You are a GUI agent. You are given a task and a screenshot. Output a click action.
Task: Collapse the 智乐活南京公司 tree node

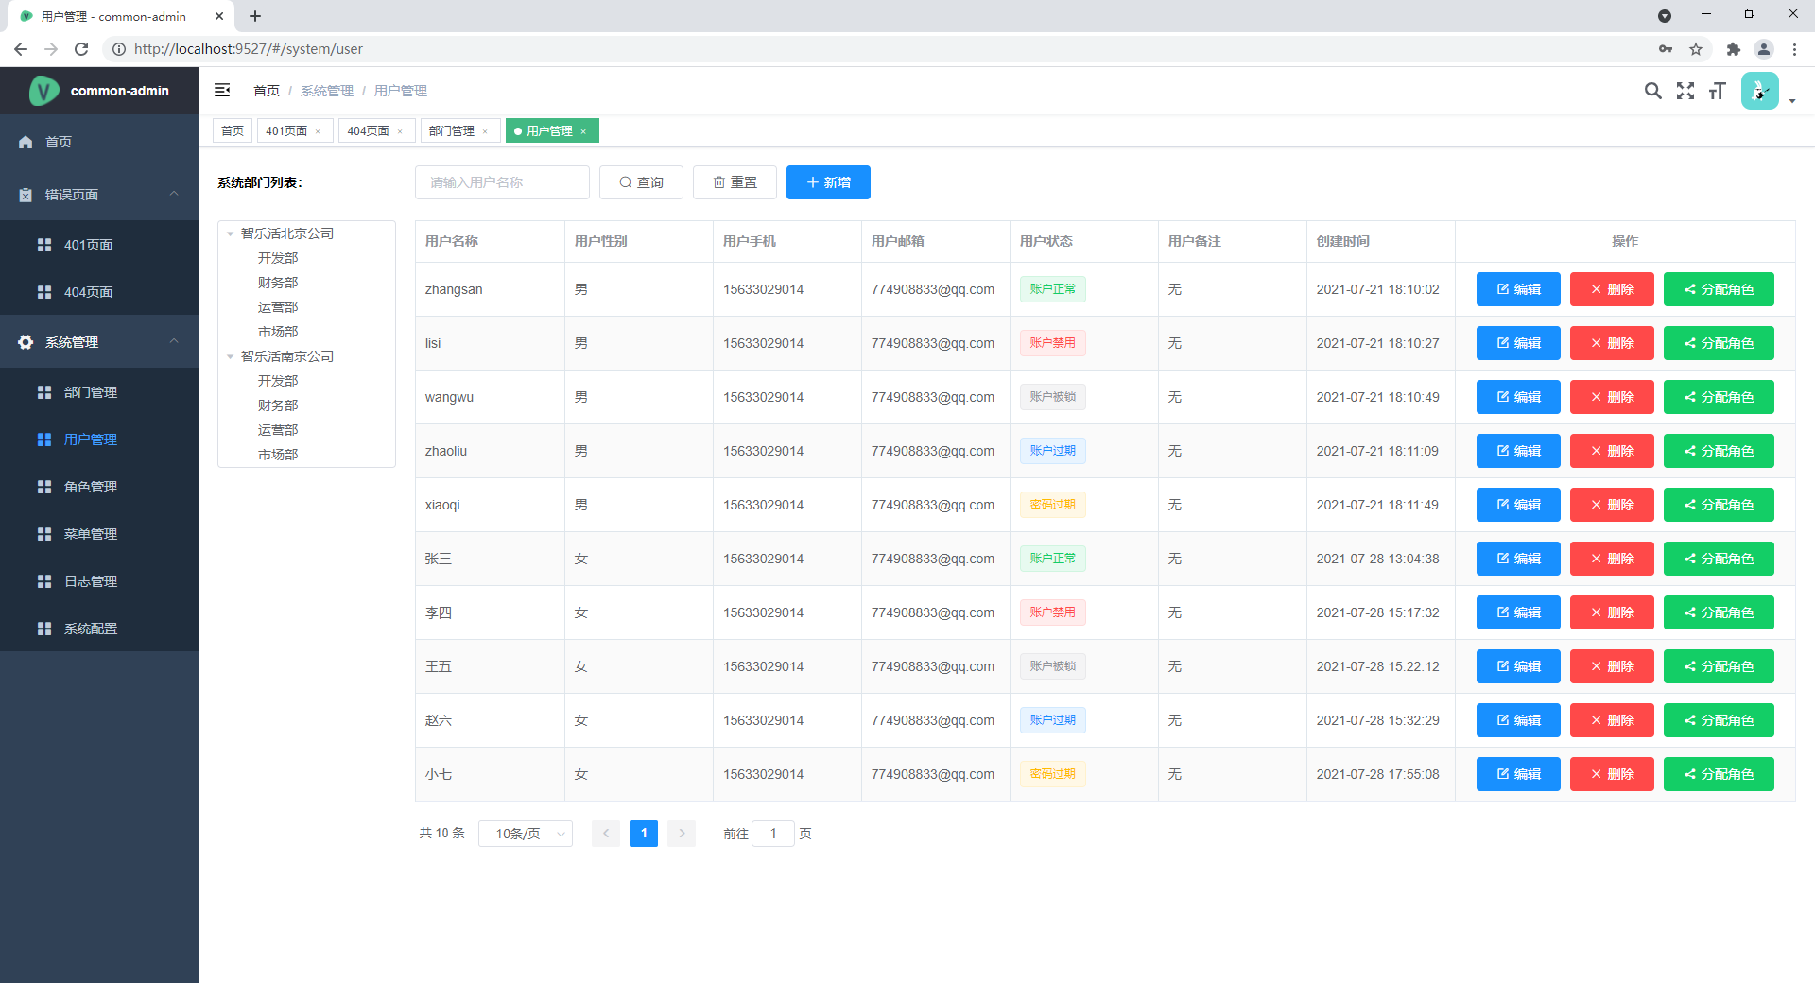230,356
